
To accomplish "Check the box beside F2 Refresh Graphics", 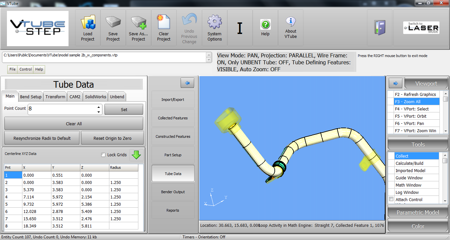I will [x=390, y=95].
